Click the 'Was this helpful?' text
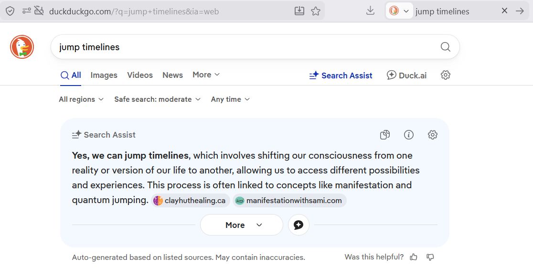This screenshot has width=533, height=269. tap(374, 257)
